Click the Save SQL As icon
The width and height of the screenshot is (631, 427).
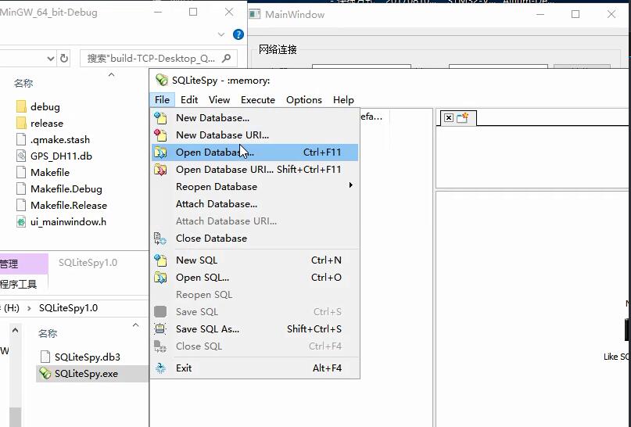click(x=160, y=328)
